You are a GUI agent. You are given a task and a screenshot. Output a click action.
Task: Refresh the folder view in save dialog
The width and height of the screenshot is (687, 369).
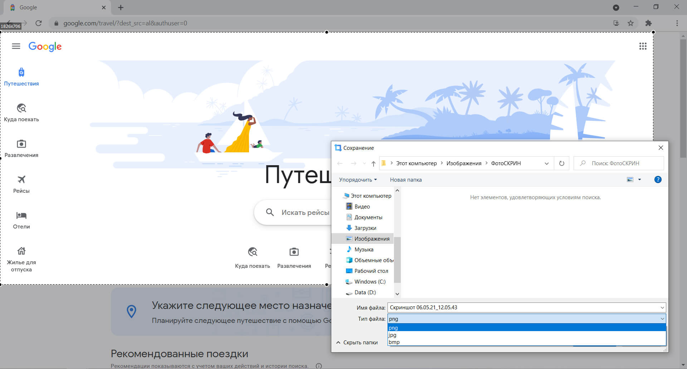click(561, 163)
